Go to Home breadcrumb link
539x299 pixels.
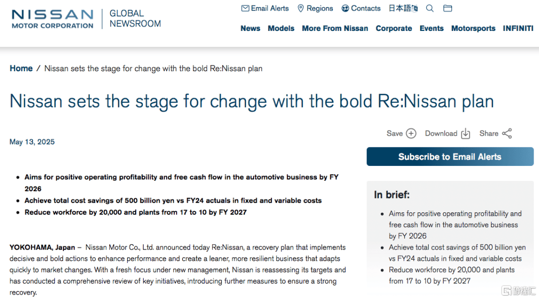coord(21,68)
